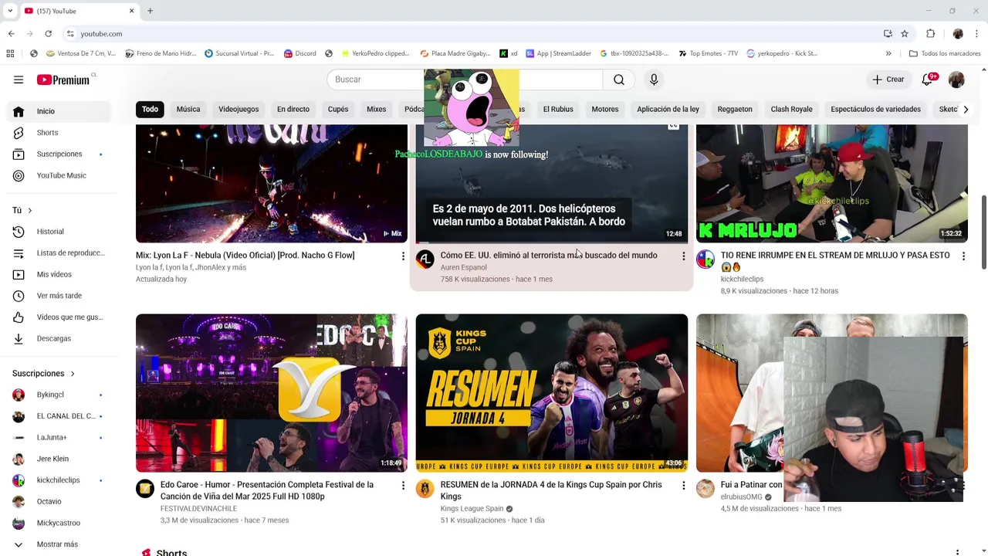This screenshot has width=988, height=556.
Task: Select the Todo filter chip
Action: point(150,109)
